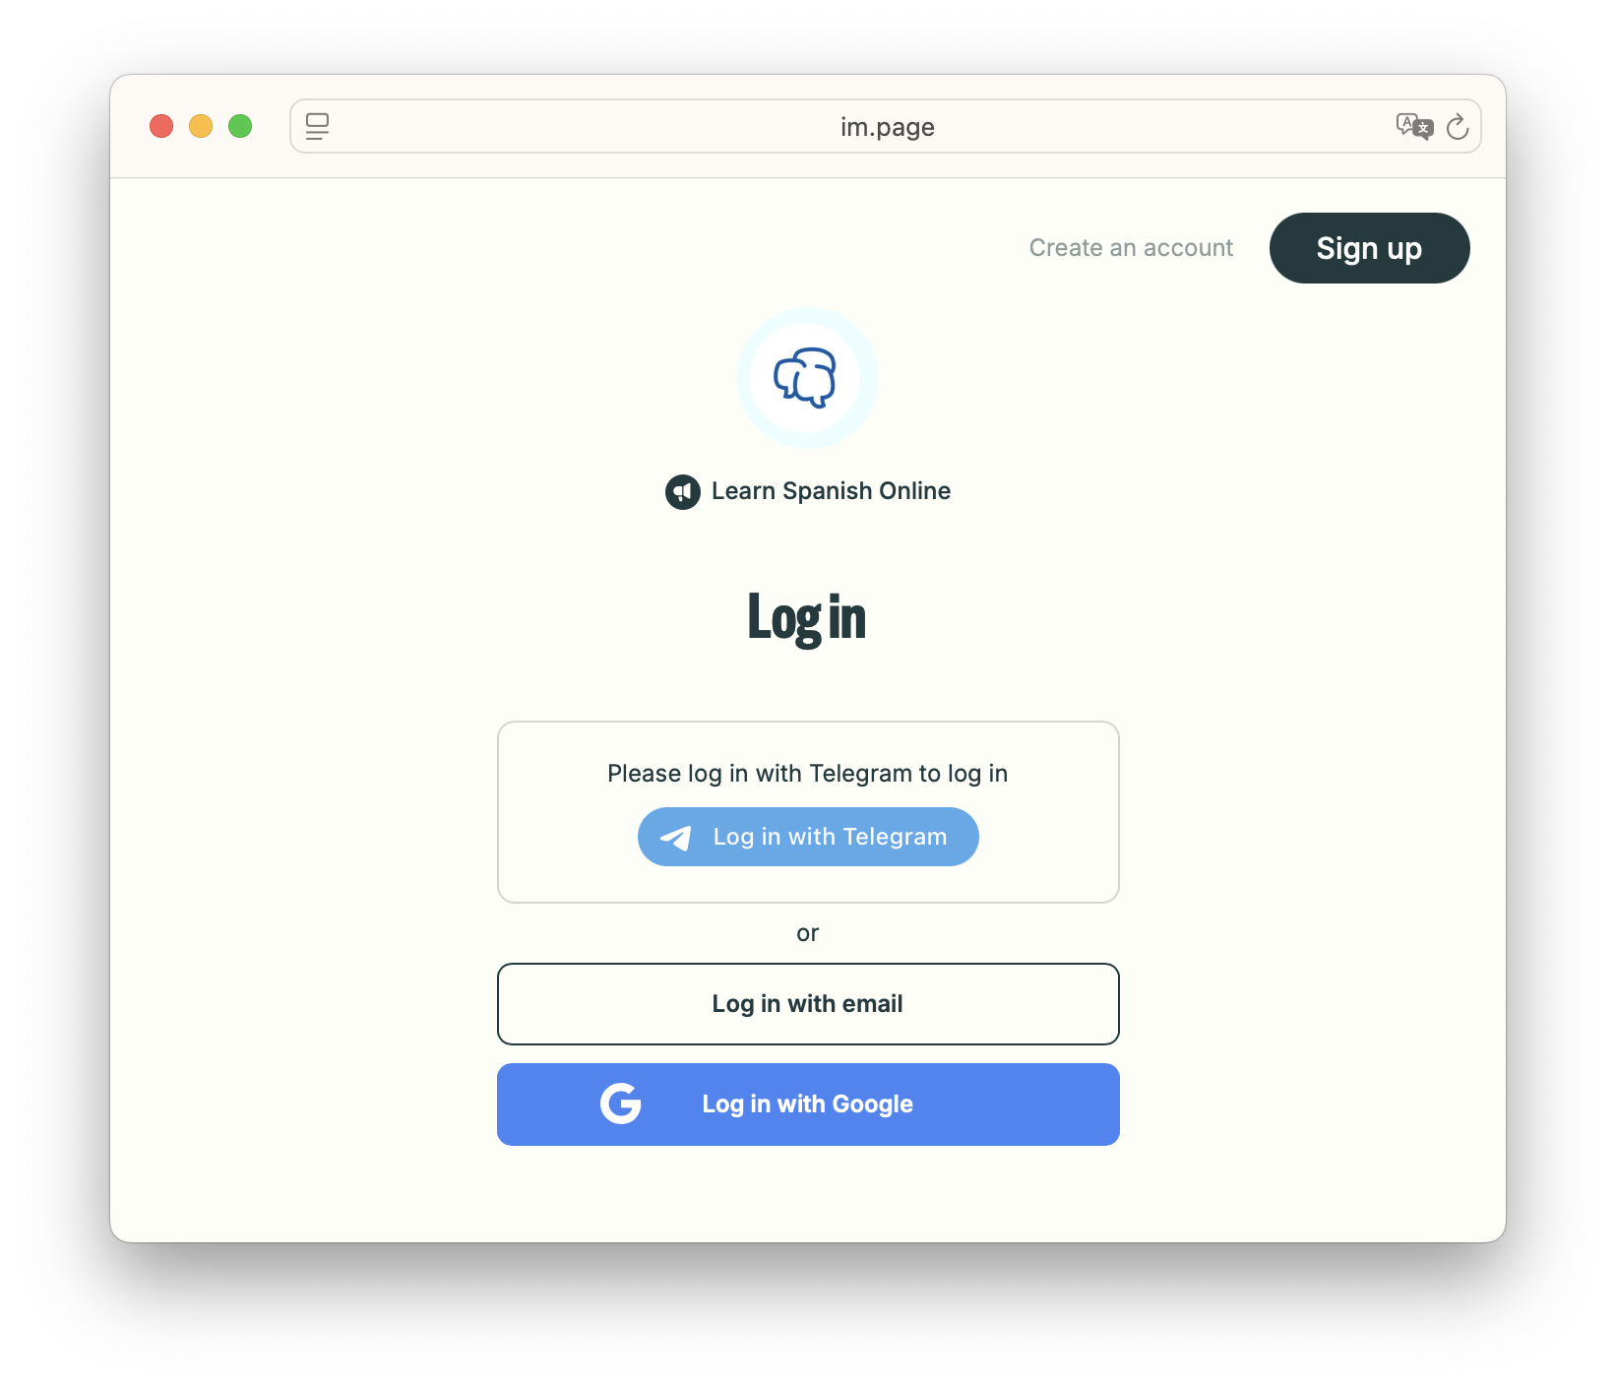Click the megaphone channel icon
The width and height of the screenshot is (1616, 1388).
coord(683,491)
